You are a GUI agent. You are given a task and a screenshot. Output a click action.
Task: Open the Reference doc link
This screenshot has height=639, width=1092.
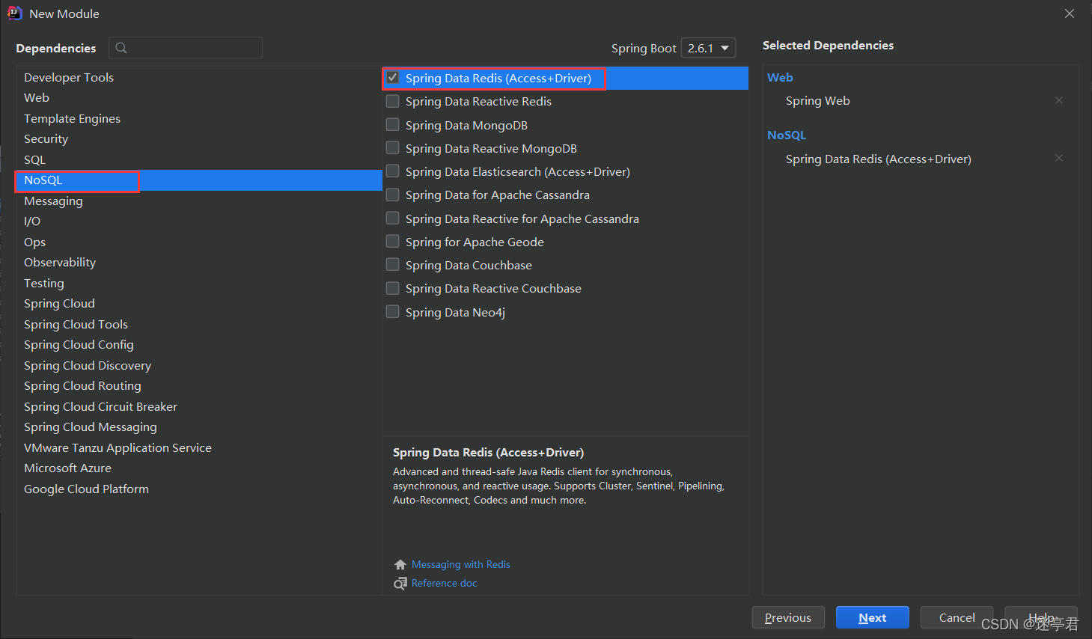click(x=445, y=583)
